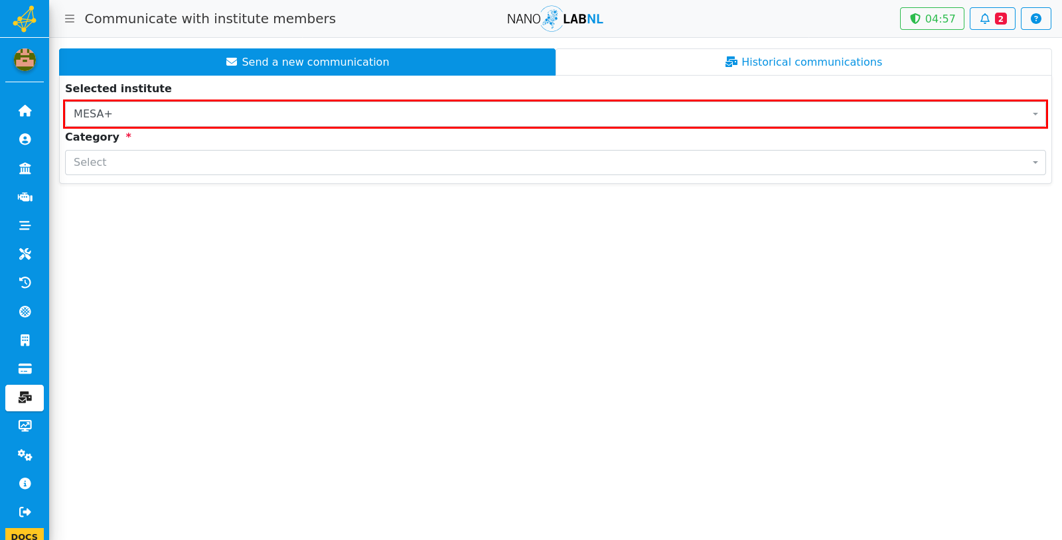Click the session timer 04:57 button
This screenshot has width=1062, height=540.
[x=932, y=19]
